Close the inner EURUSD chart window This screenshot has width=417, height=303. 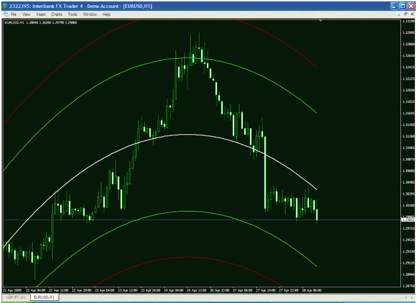(x=412, y=15)
